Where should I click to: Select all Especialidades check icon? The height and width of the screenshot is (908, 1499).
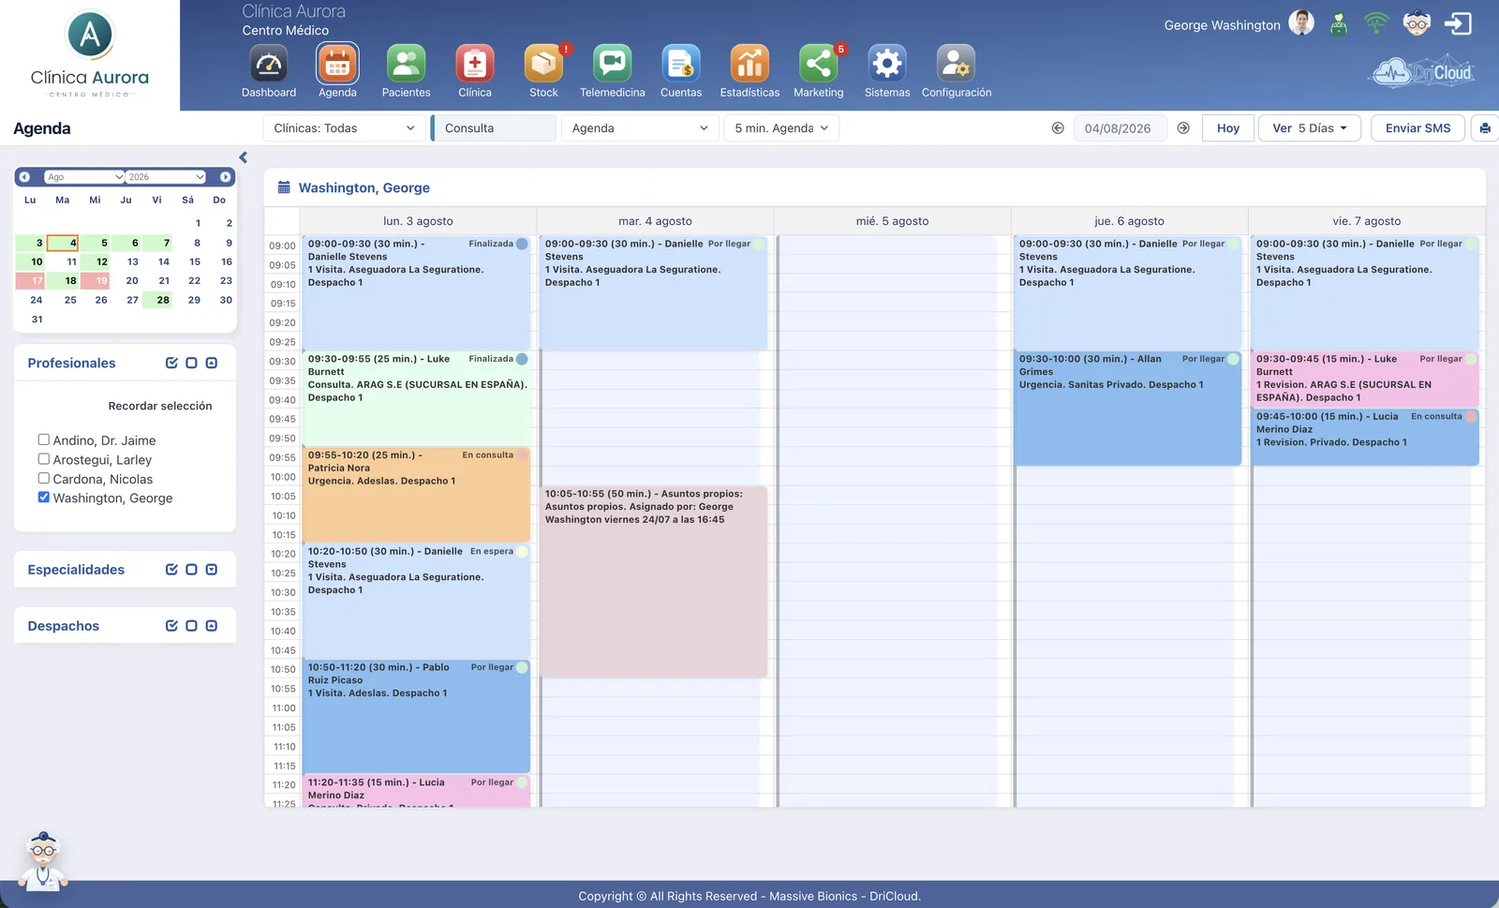click(x=171, y=570)
